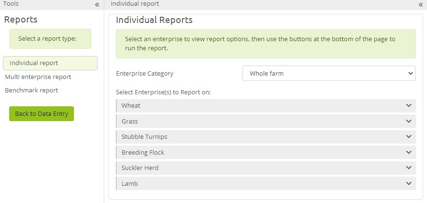The image size is (427, 203).
Task: Click the Suckler Herd row label
Action: click(140, 168)
